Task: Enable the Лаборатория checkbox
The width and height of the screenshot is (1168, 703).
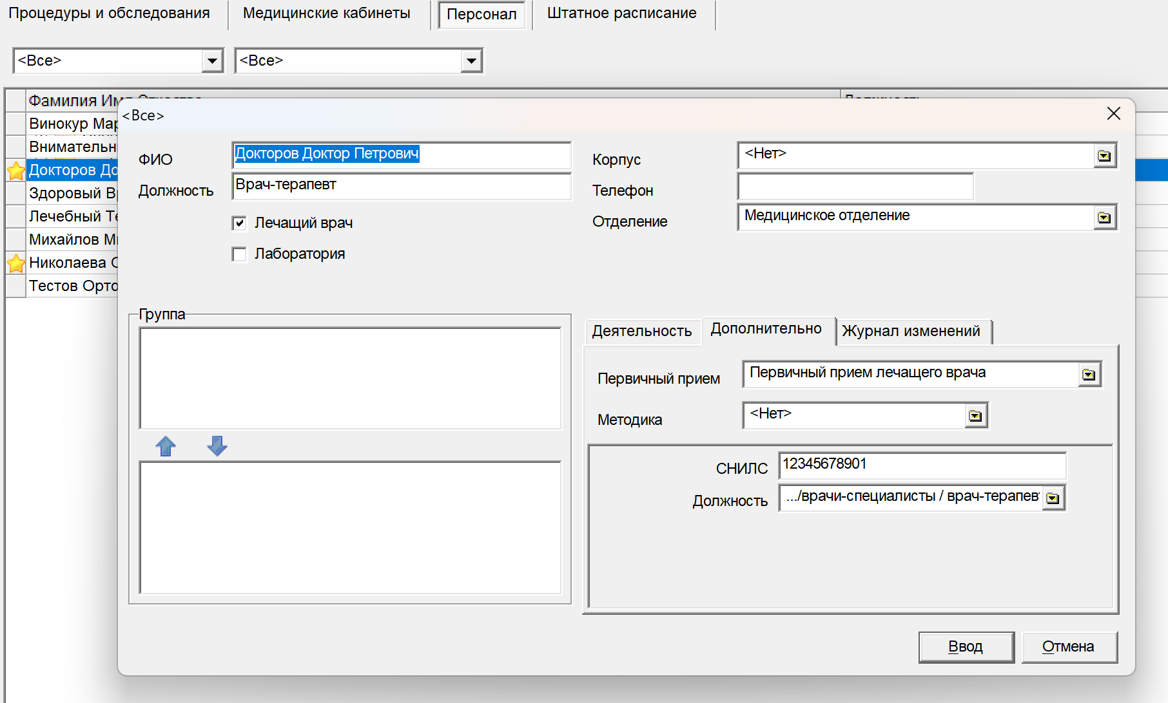Action: (239, 254)
